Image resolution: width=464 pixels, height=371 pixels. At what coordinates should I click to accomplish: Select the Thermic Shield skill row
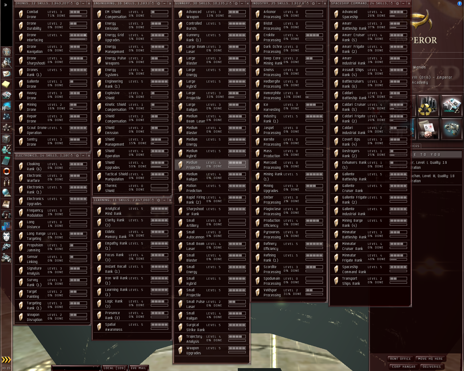tap(132, 188)
